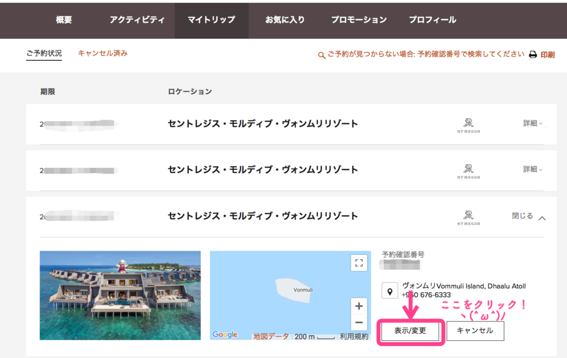Open reservation search by confirmation number link
Image resolution: width=567 pixels, height=358 pixels.
(x=426, y=54)
